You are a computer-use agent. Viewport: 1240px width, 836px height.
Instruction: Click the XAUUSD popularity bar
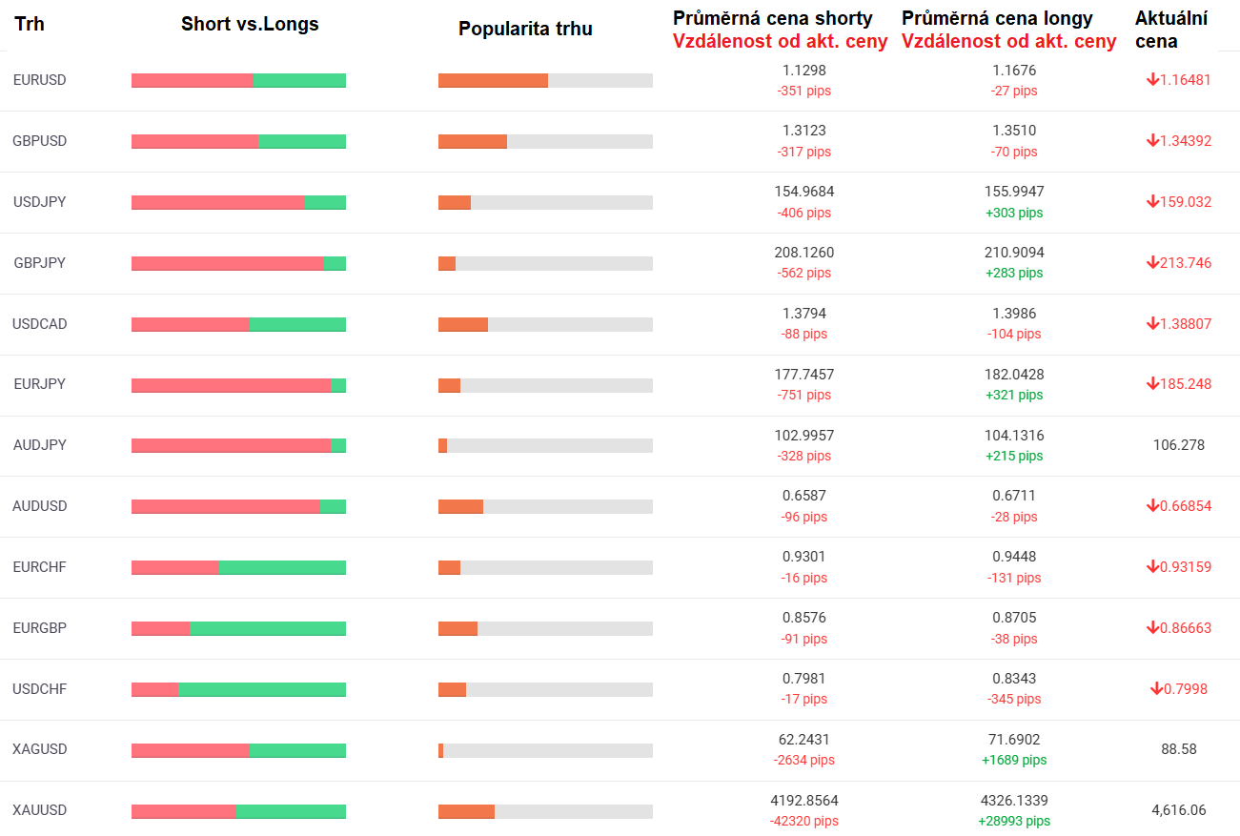(545, 811)
